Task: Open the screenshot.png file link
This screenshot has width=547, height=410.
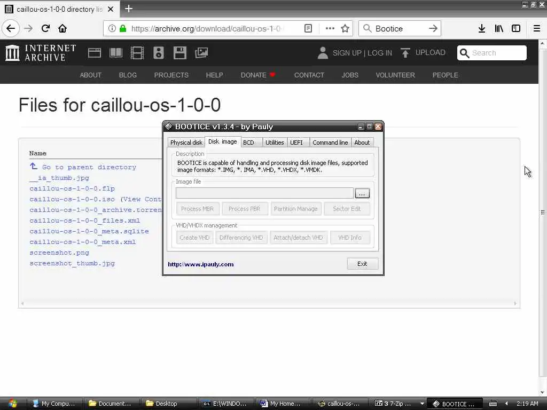Action: tap(59, 253)
